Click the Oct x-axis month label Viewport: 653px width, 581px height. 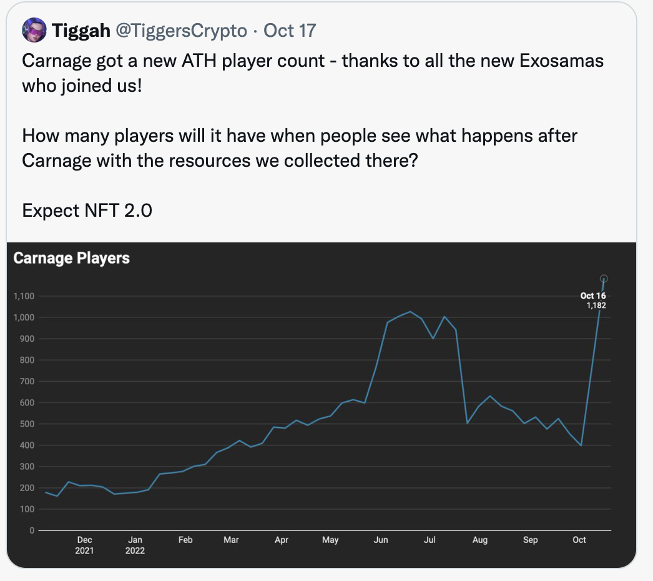579,540
